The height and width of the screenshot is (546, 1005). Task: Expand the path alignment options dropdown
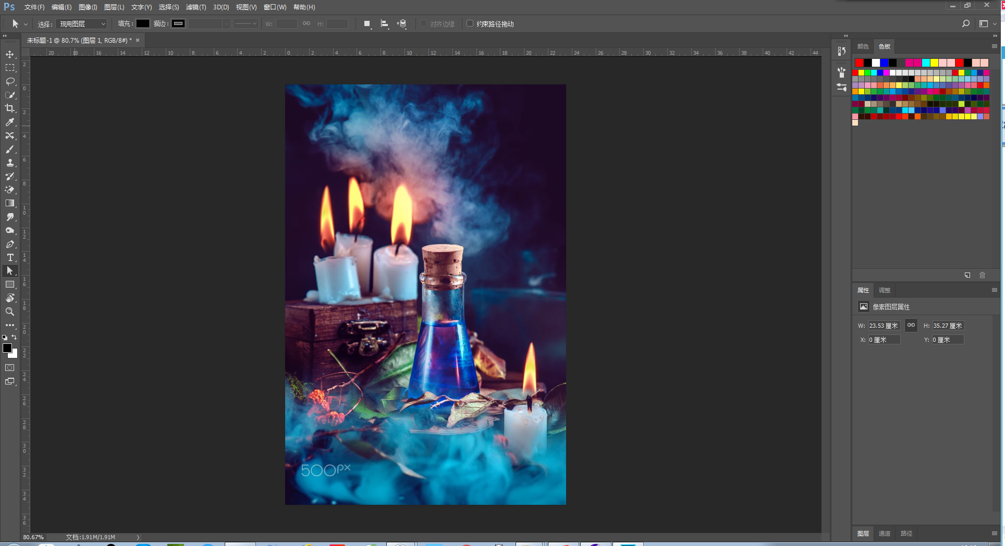pos(384,24)
